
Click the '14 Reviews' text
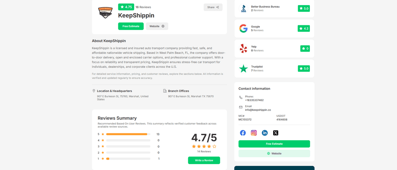(x=204, y=152)
